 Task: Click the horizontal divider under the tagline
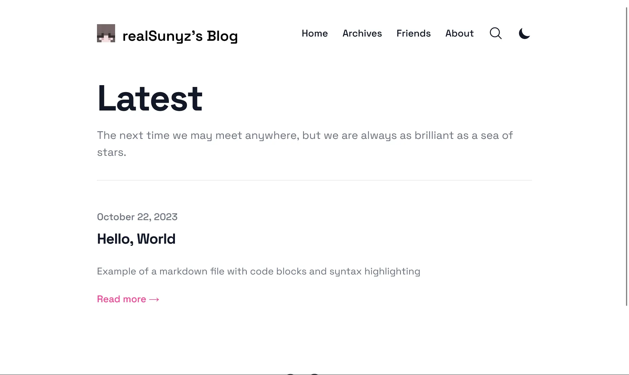(x=314, y=180)
